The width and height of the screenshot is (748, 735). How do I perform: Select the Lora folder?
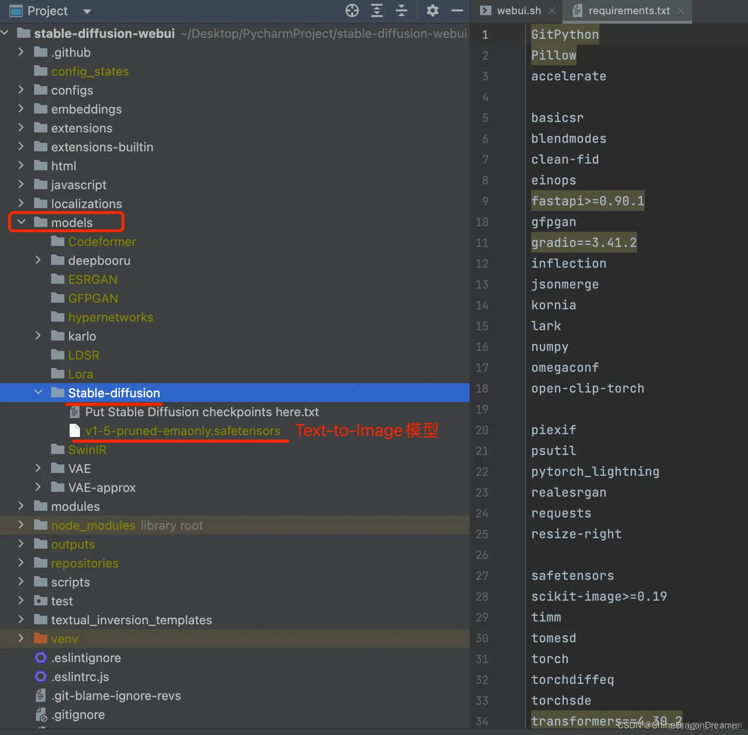pyautogui.click(x=80, y=374)
